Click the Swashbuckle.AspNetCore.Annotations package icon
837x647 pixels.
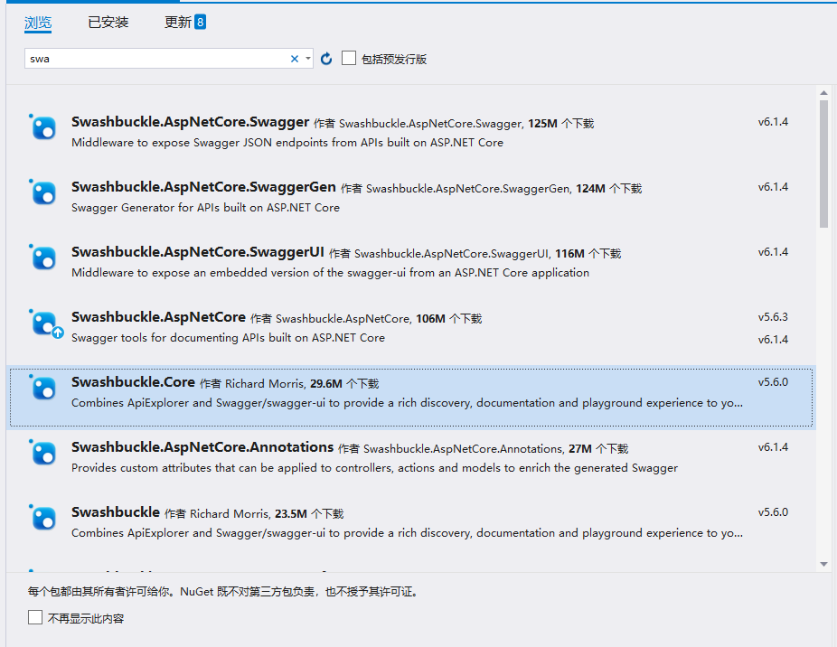coord(42,454)
